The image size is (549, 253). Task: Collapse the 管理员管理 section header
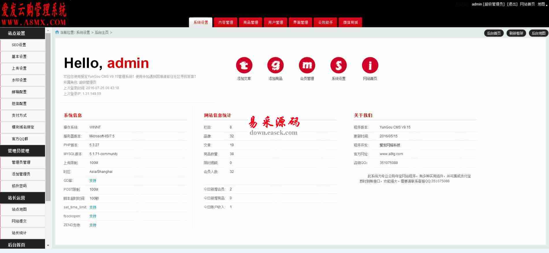(x=23, y=151)
